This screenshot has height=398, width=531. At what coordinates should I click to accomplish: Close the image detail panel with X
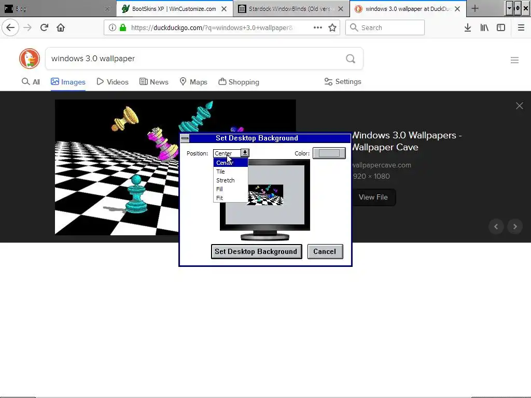pos(519,106)
